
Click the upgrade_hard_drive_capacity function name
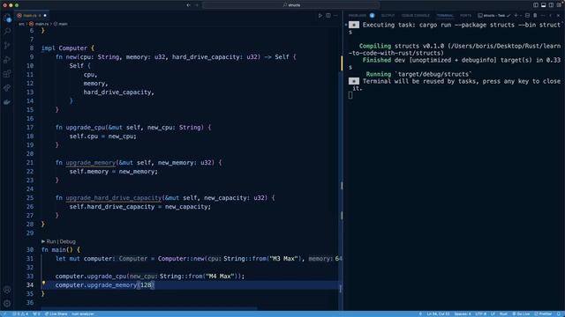pos(114,197)
